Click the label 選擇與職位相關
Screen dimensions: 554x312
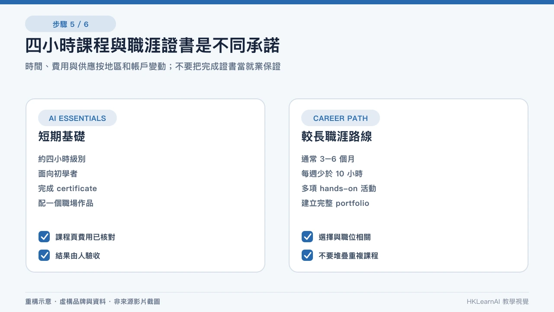click(345, 237)
